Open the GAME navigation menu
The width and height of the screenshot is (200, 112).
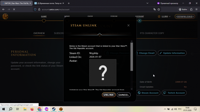tap(44, 17)
